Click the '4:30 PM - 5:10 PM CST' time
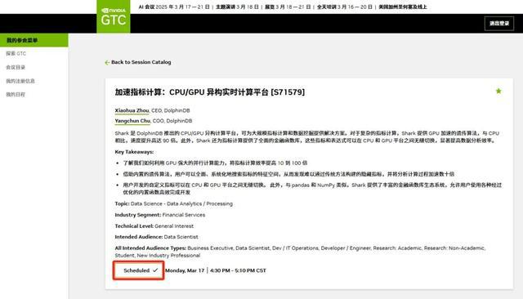The image size is (523, 299). click(238, 270)
